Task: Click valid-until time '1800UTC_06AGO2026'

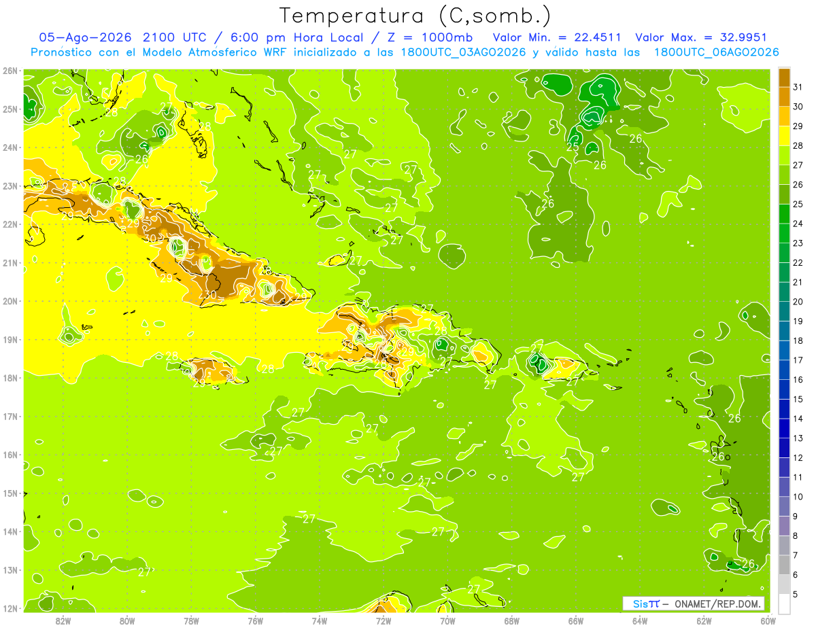Action: (716, 52)
